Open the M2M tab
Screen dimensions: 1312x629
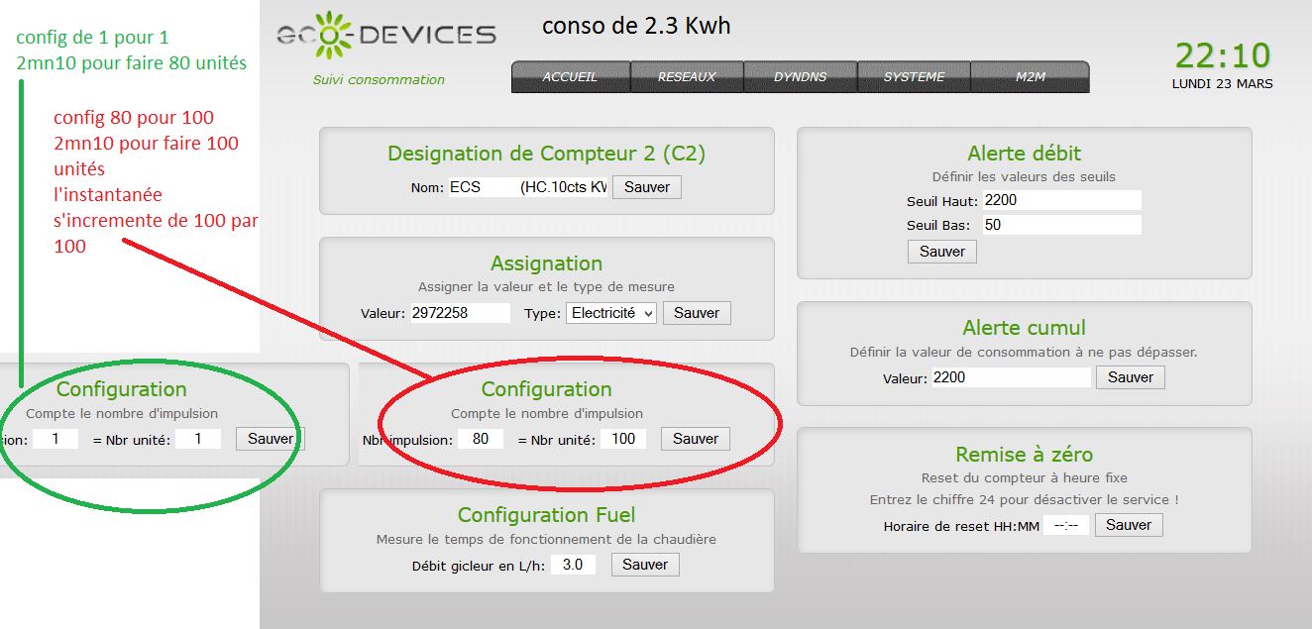(1029, 75)
